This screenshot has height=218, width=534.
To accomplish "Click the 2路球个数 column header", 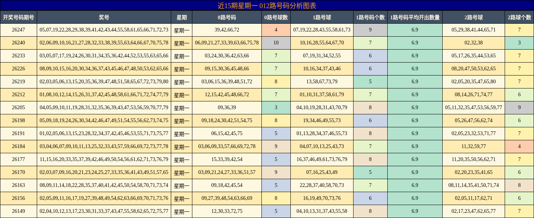I will 519,17.
